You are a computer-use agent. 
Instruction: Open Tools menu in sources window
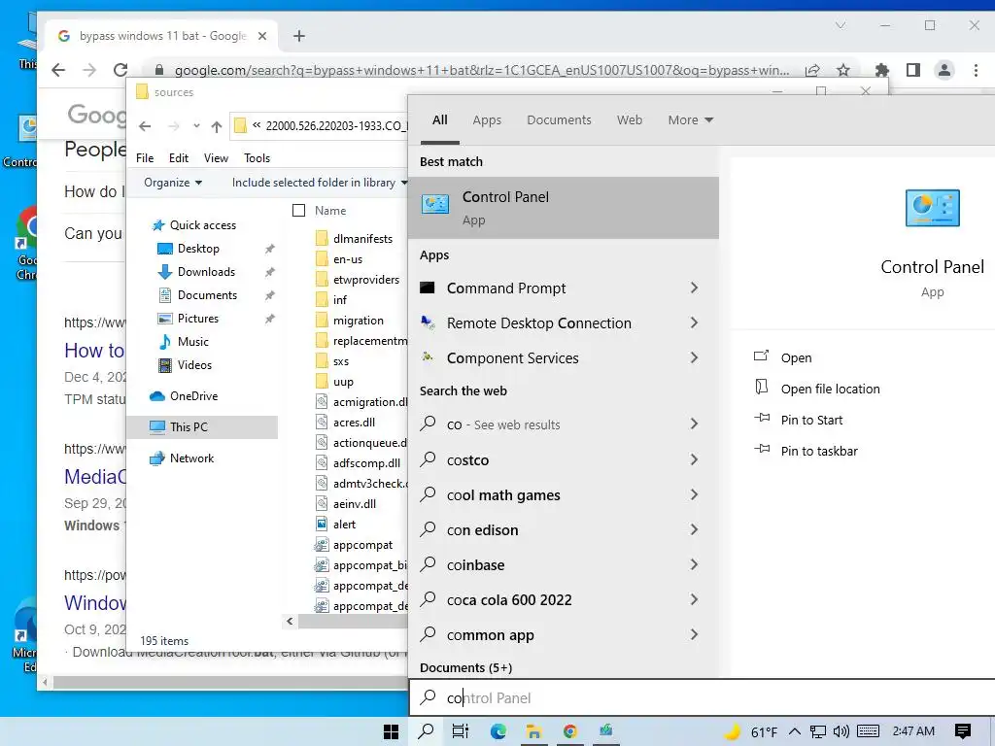coord(257,158)
